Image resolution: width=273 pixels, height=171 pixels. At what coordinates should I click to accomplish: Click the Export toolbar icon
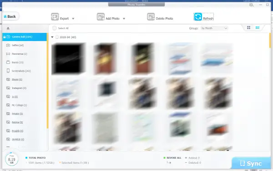click(x=55, y=17)
